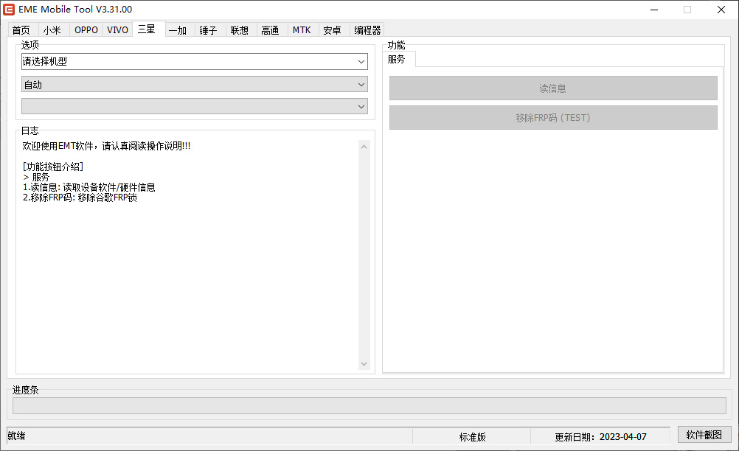
Task: Go to the 编程器 tab
Action: tap(367, 30)
